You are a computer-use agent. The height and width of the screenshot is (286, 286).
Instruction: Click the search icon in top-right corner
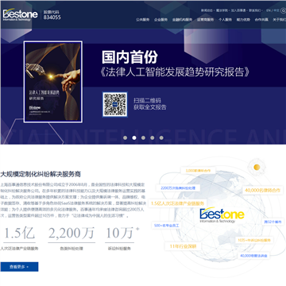pos(284,10)
